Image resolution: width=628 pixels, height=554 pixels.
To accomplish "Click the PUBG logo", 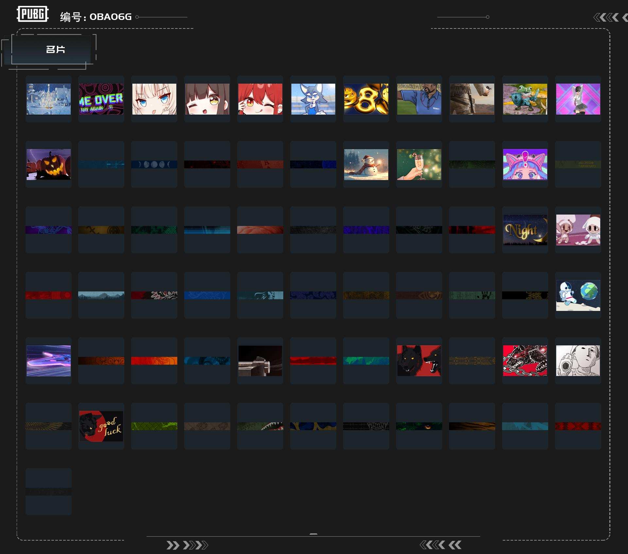I will (33, 14).
